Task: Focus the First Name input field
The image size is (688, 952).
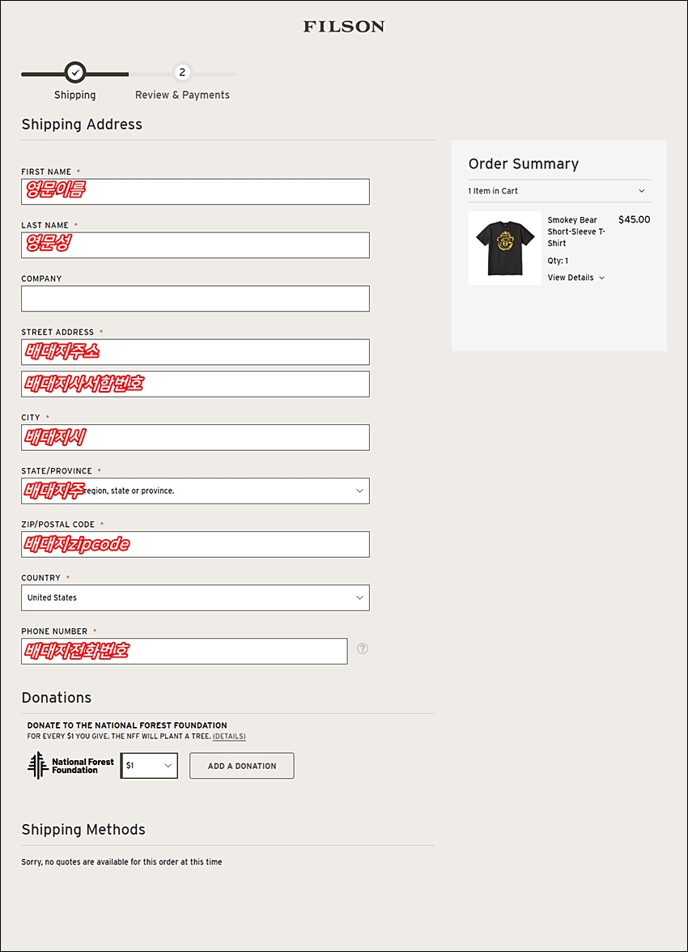Action: coord(195,192)
